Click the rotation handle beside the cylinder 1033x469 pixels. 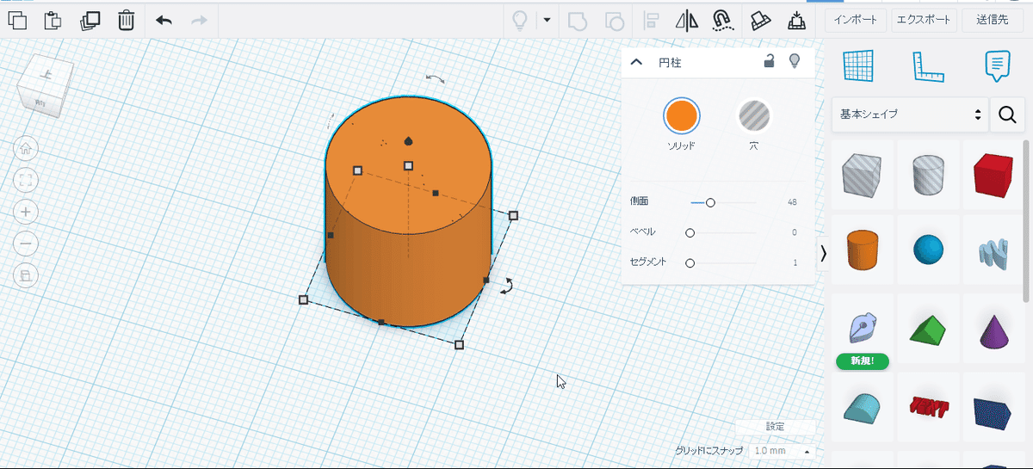508,286
